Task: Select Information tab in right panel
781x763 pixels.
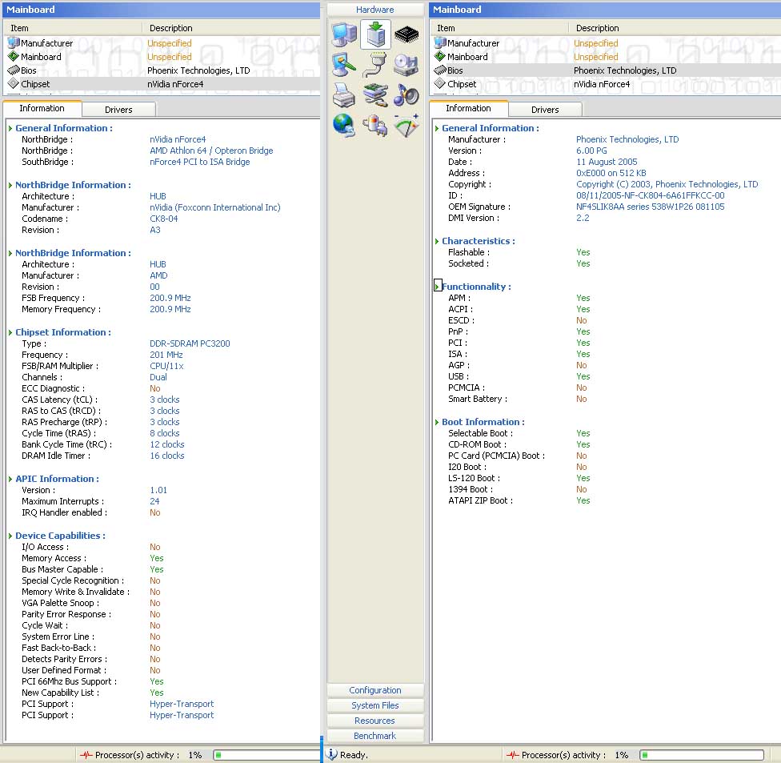Action: click(468, 108)
